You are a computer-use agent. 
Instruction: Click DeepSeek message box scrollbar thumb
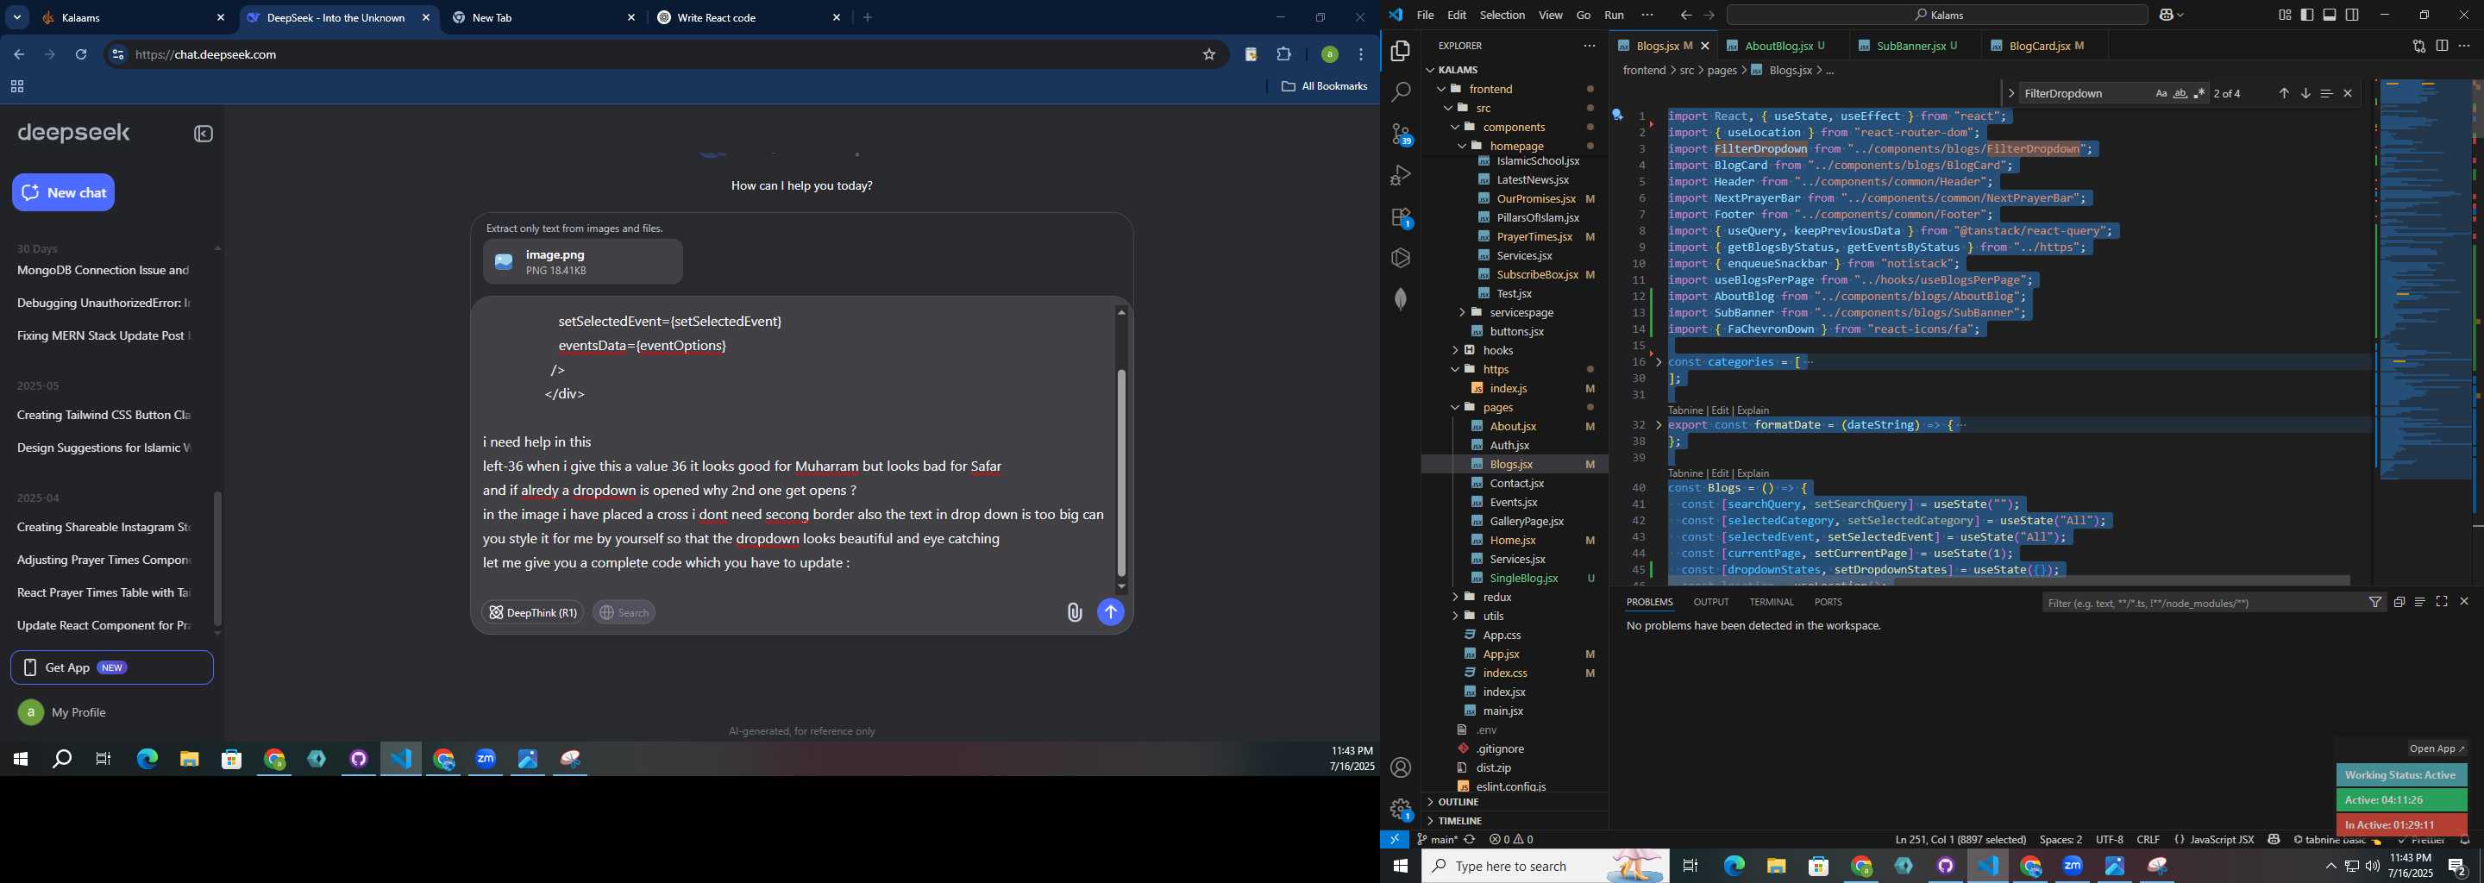click(1120, 473)
